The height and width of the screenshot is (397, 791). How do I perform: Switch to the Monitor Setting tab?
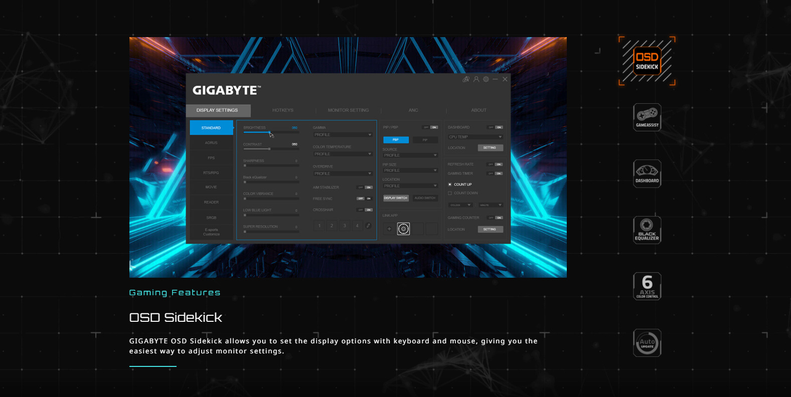(348, 110)
